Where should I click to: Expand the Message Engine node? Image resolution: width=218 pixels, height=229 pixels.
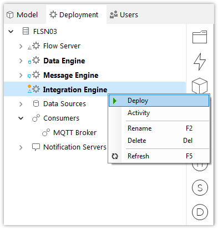point(21,75)
